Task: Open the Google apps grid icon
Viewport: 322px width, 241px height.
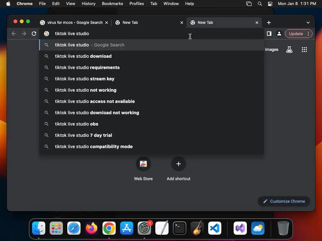Action: (304, 50)
